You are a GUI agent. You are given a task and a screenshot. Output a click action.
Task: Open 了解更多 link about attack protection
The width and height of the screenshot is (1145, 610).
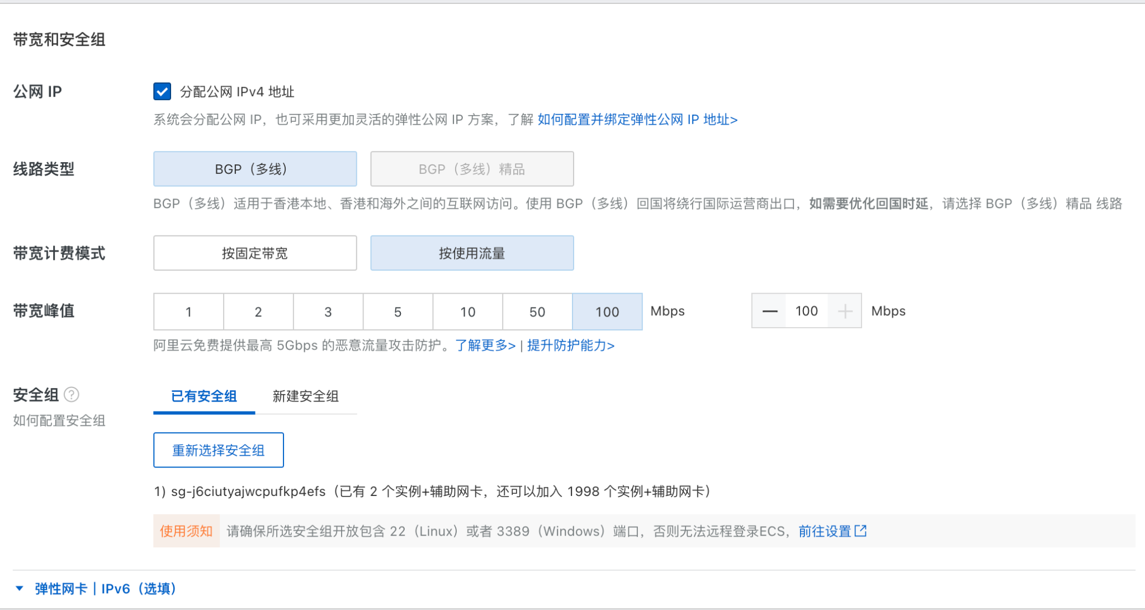485,346
